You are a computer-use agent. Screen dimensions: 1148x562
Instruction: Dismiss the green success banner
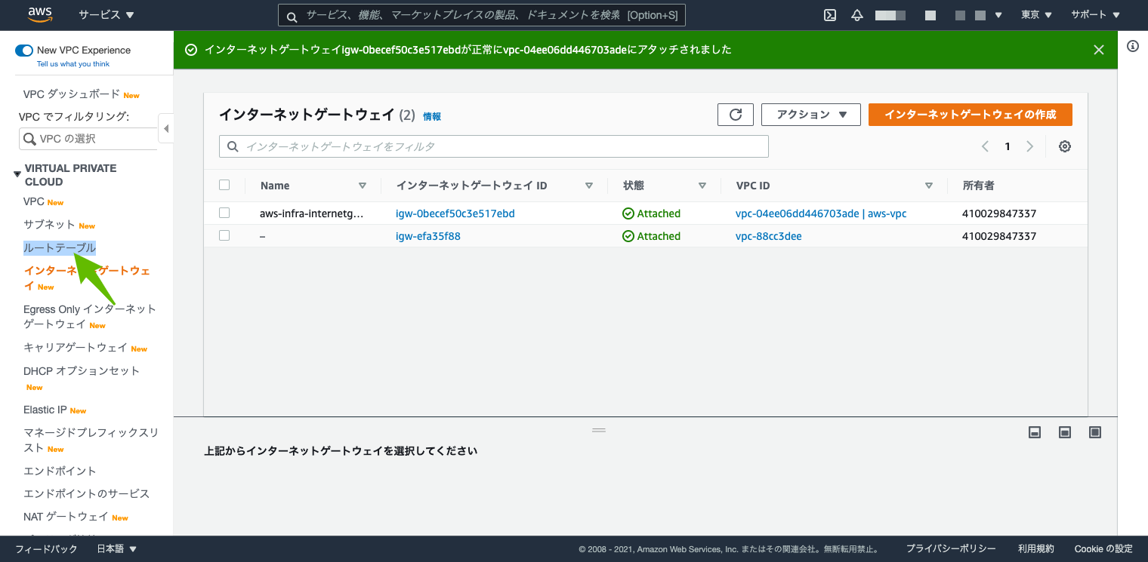pos(1099,50)
